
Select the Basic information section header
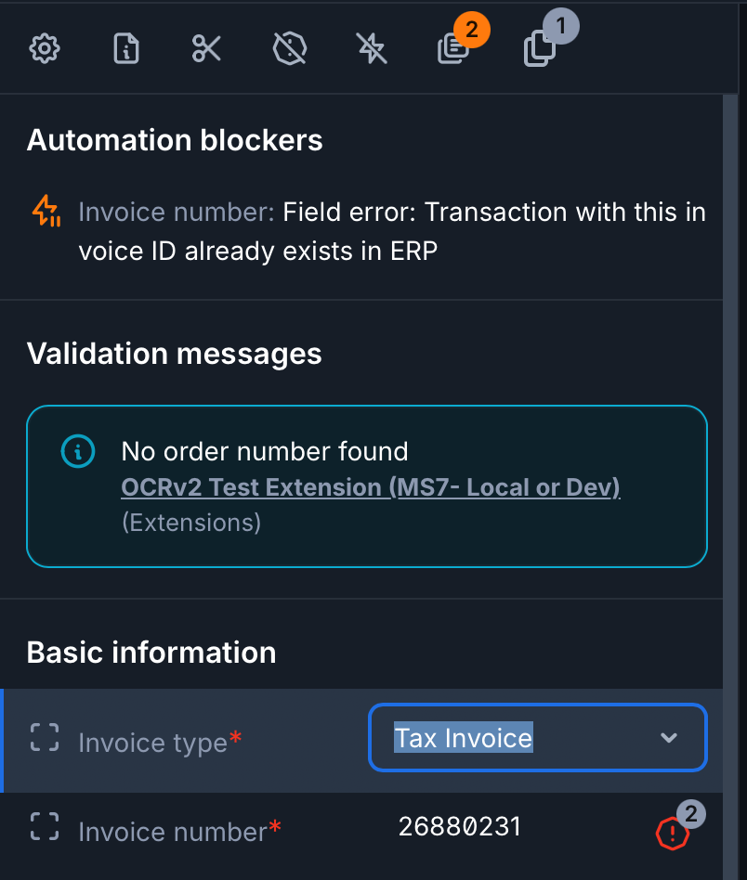pyautogui.click(x=151, y=653)
